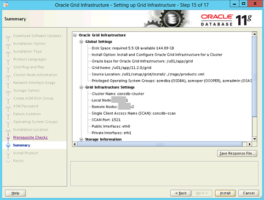Click the empty message area below tree

pyautogui.click(x=164, y=174)
